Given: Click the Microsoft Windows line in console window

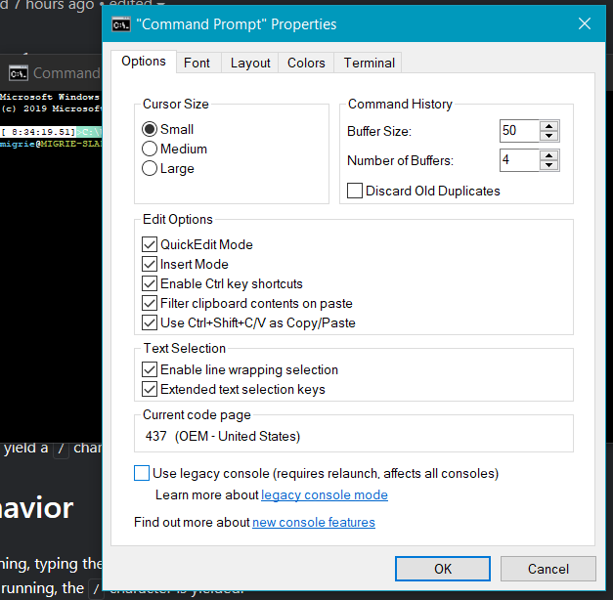Looking at the screenshot, I should pos(50,97).
